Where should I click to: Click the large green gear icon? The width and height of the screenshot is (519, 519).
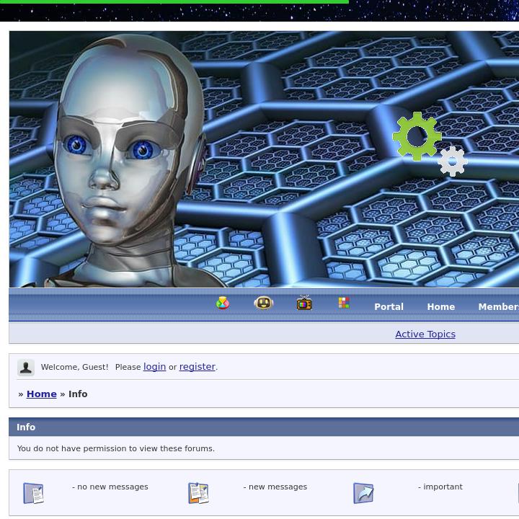pos(417,136)
